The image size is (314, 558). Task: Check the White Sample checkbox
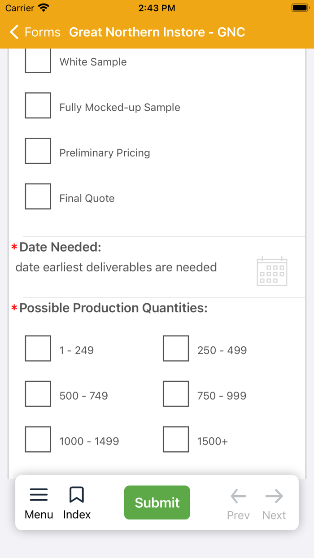pyautogui.click(x=38, y=61)
